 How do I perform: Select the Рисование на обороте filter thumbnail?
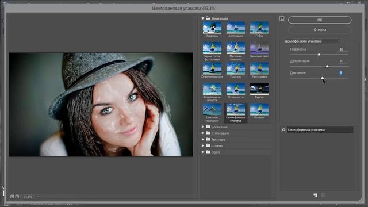point(212,89)
